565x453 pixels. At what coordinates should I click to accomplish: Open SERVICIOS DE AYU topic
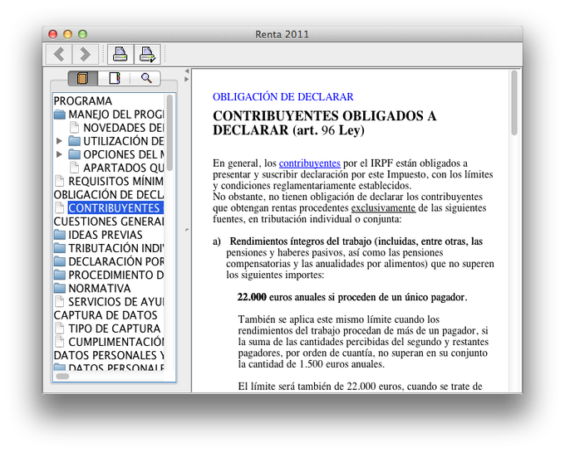[x=116, y=301]
